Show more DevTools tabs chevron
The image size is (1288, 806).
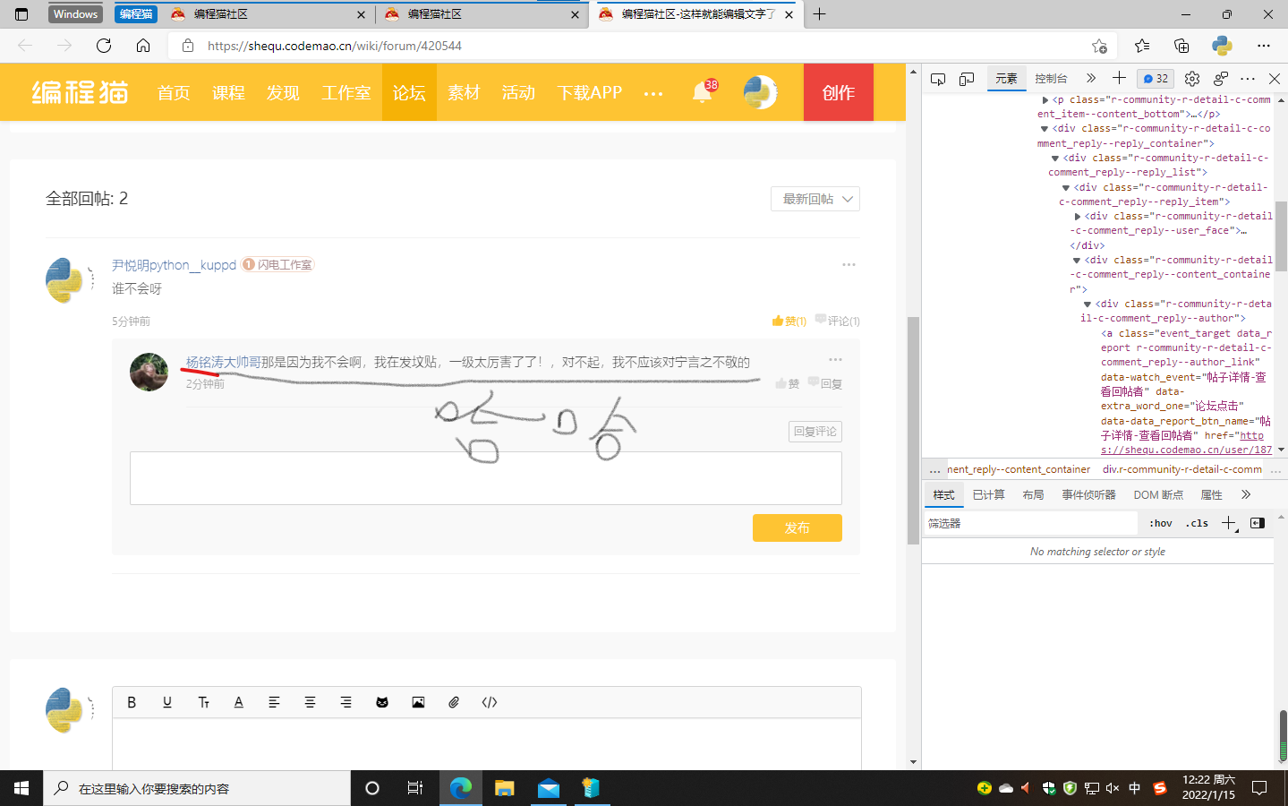pyautogui.click(x=1090, y=79)
